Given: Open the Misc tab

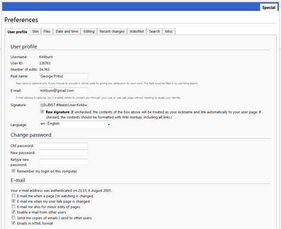Looking at the screenshot, I should tap(169, 31).
